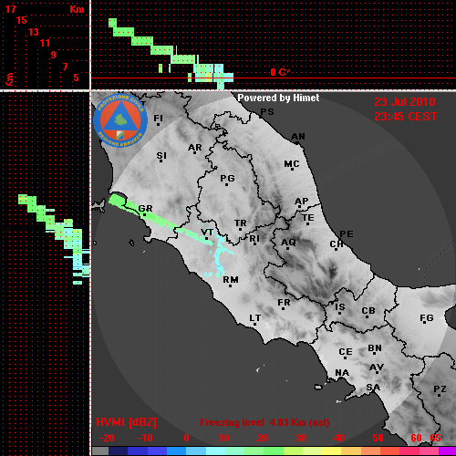Select the PZ city label
This screenshot has width=456, height=456.
[440, 389]
